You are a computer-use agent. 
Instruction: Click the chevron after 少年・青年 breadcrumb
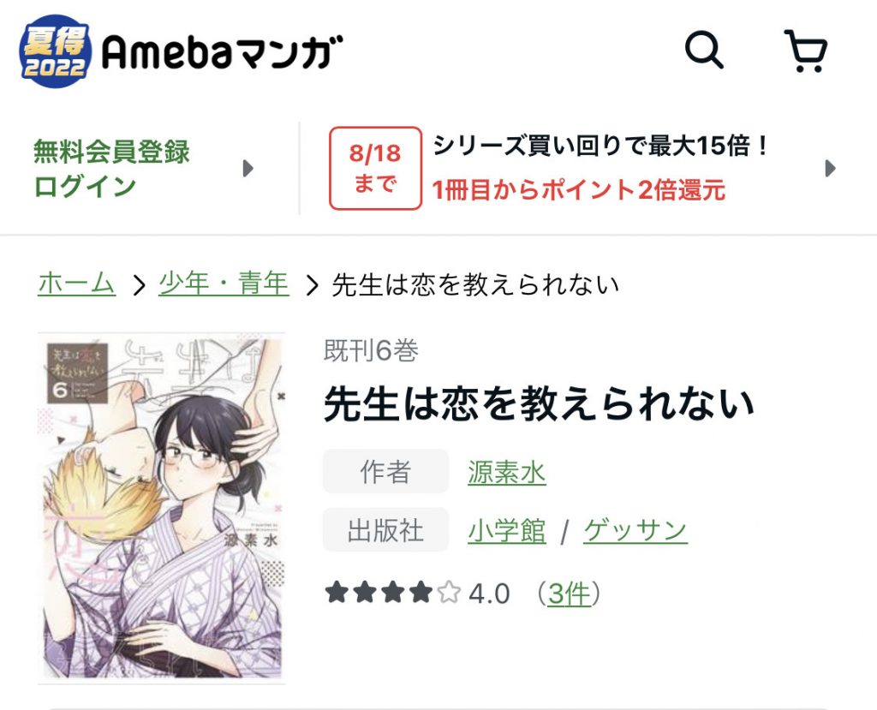[x=312, y=285]
